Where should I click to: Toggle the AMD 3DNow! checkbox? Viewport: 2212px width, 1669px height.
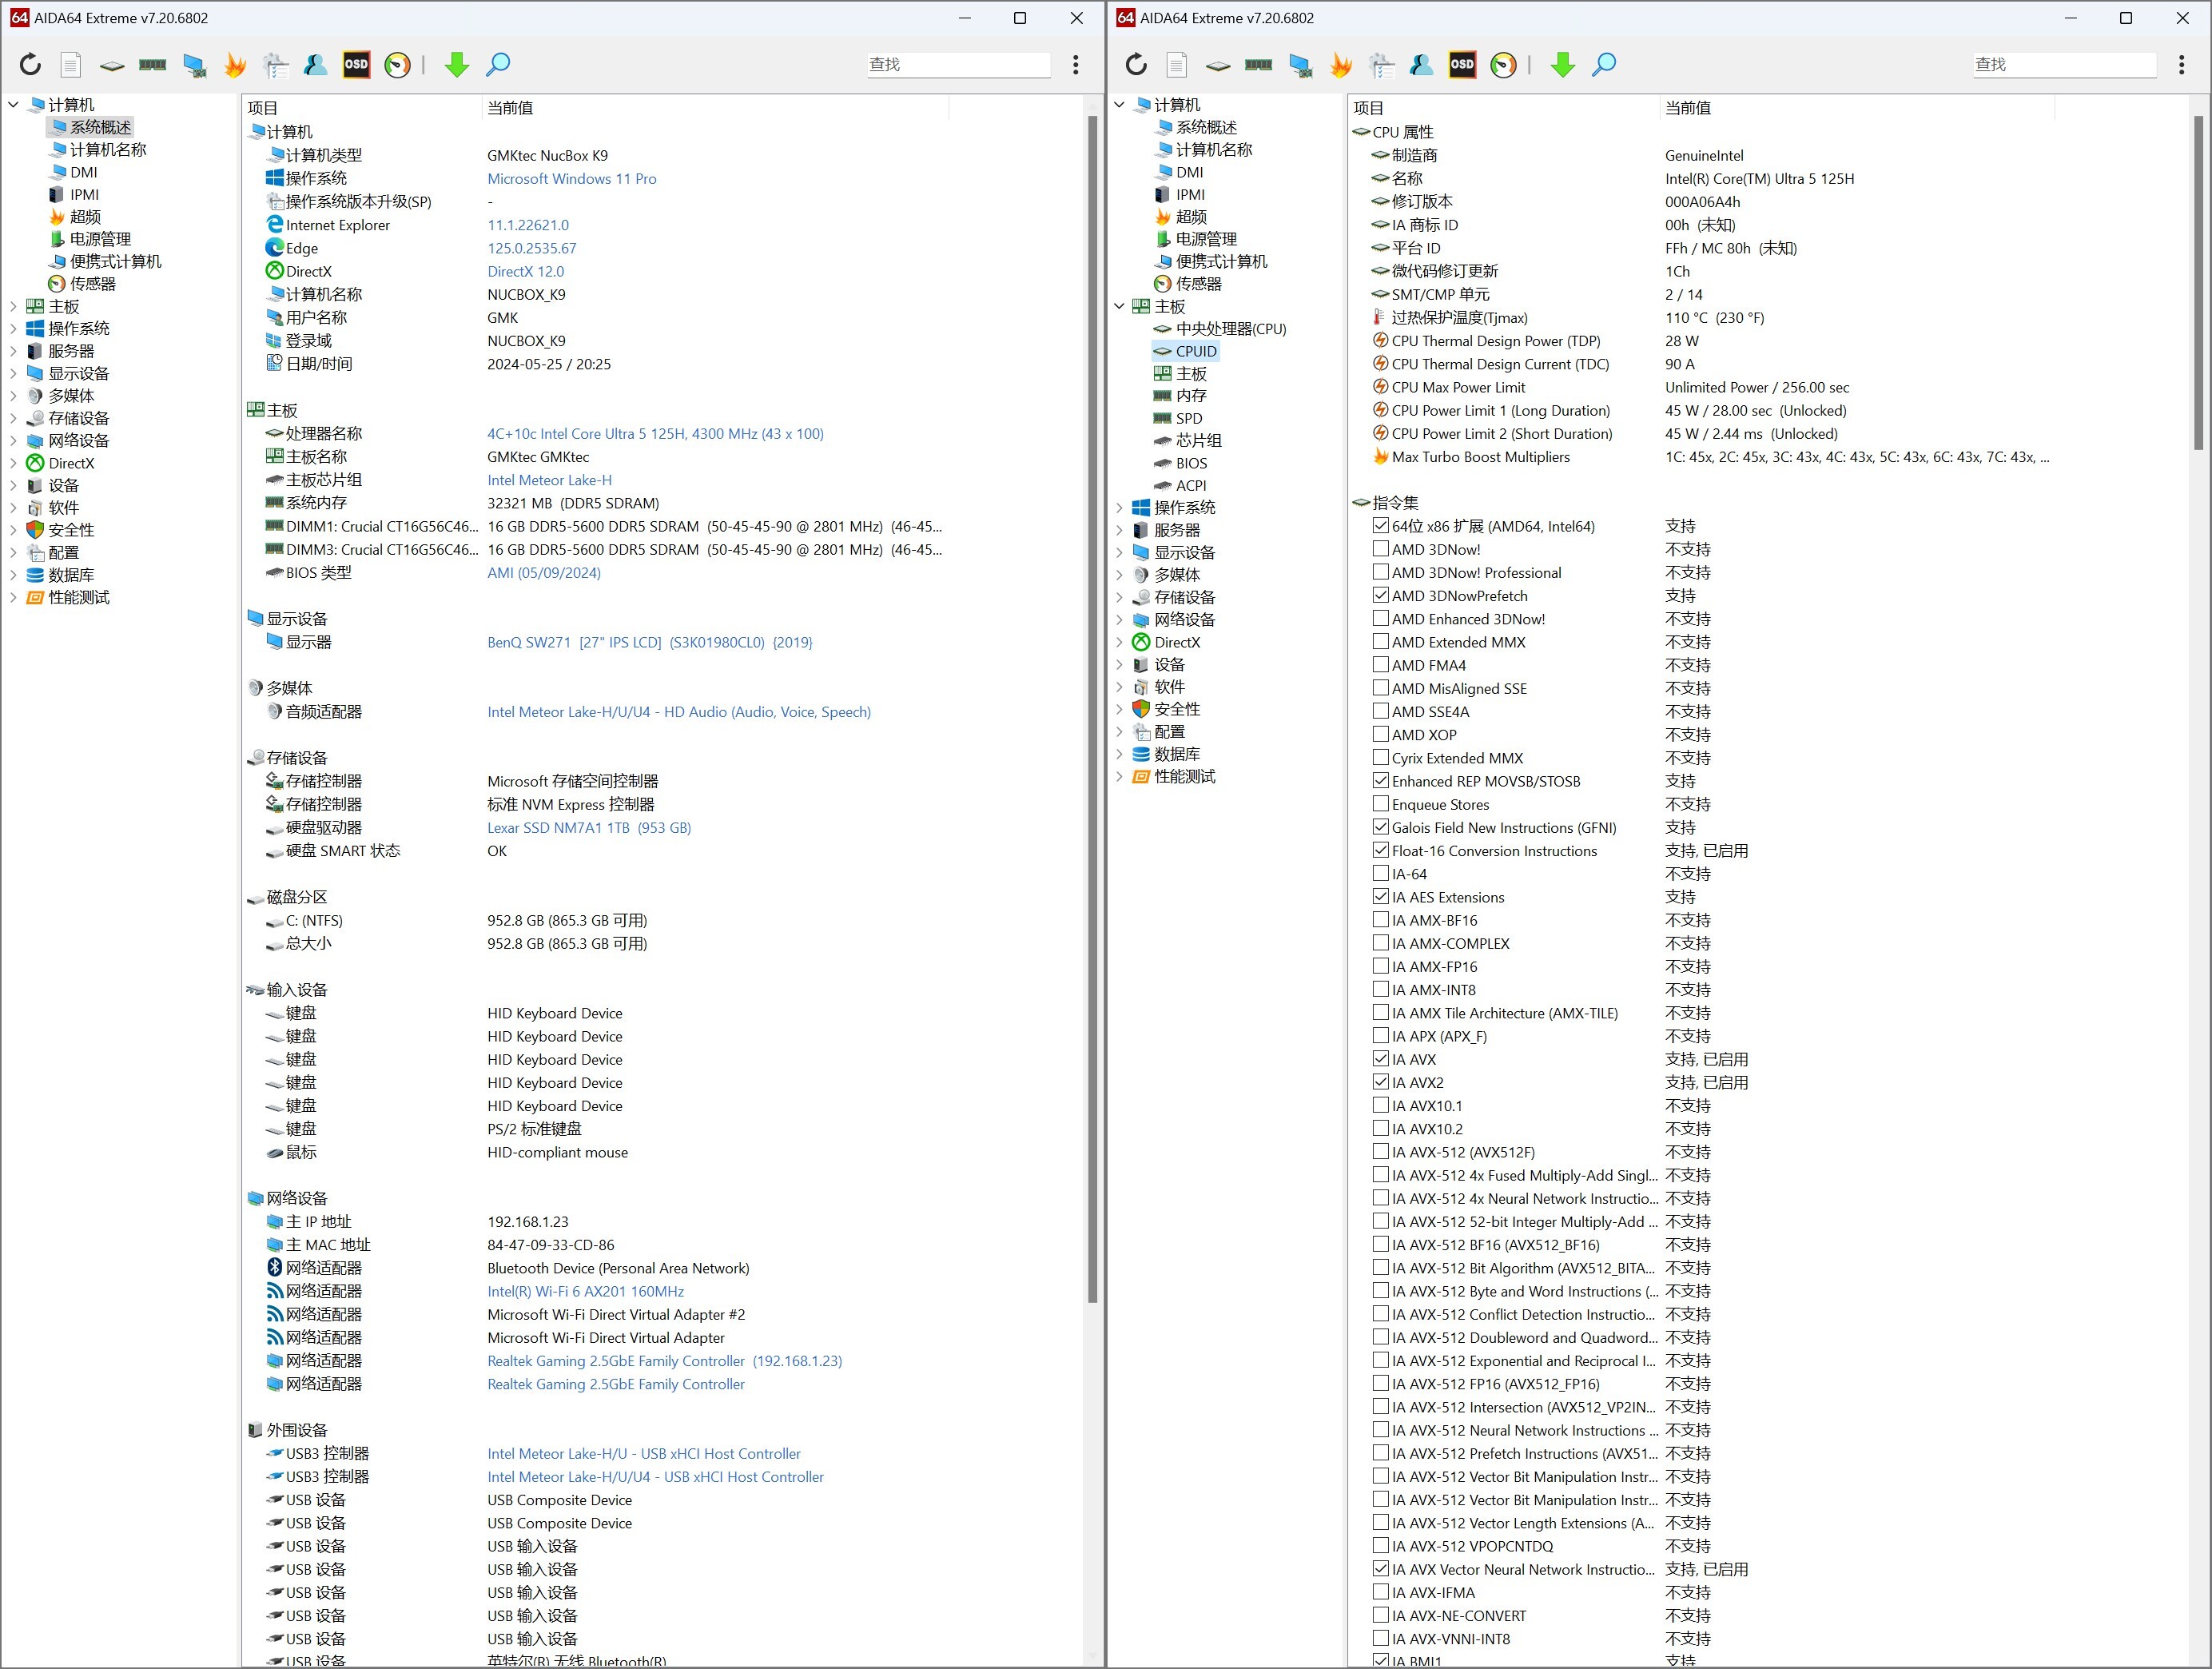(x=1380, y=549)
